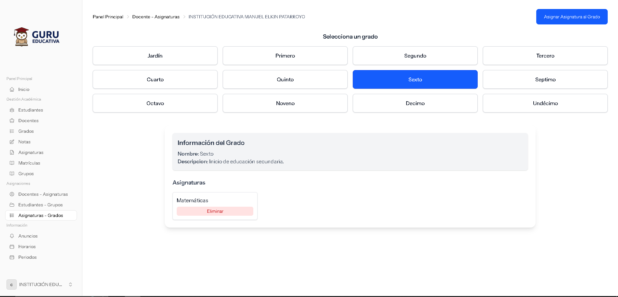Open Docentes - Asignaturas in sidebar
This screenshot has height=297, width=618.
coord(43,194)
